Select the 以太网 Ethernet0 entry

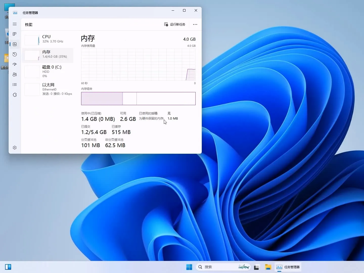[48, 89]
